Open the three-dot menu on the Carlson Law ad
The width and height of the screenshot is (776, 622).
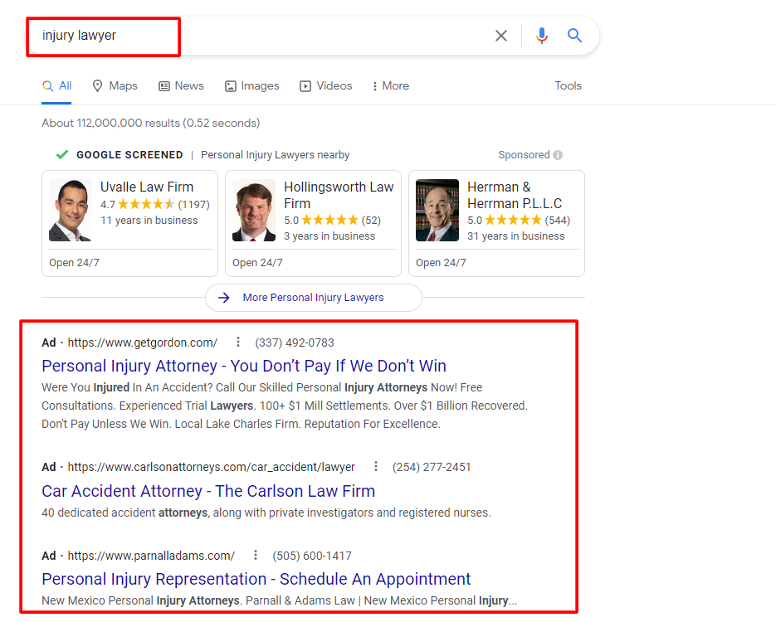pyautogui.click(x=376, y=466)
